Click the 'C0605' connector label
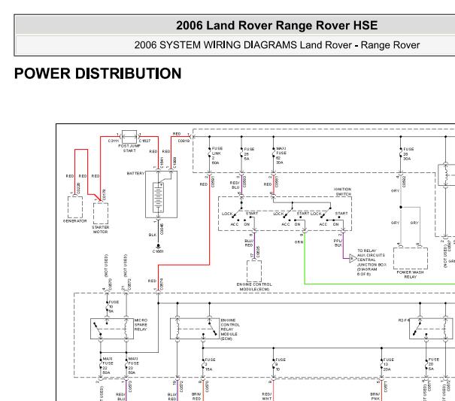Screen dimensions: 455x401 tap(258, 252)
